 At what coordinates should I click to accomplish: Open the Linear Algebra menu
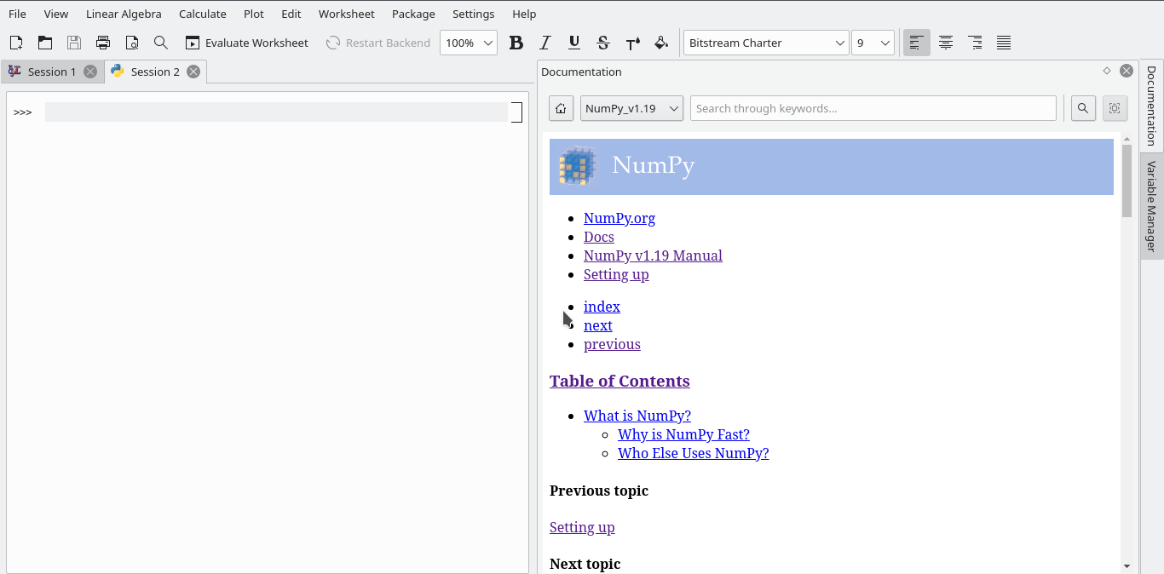[x=124, y=14]
